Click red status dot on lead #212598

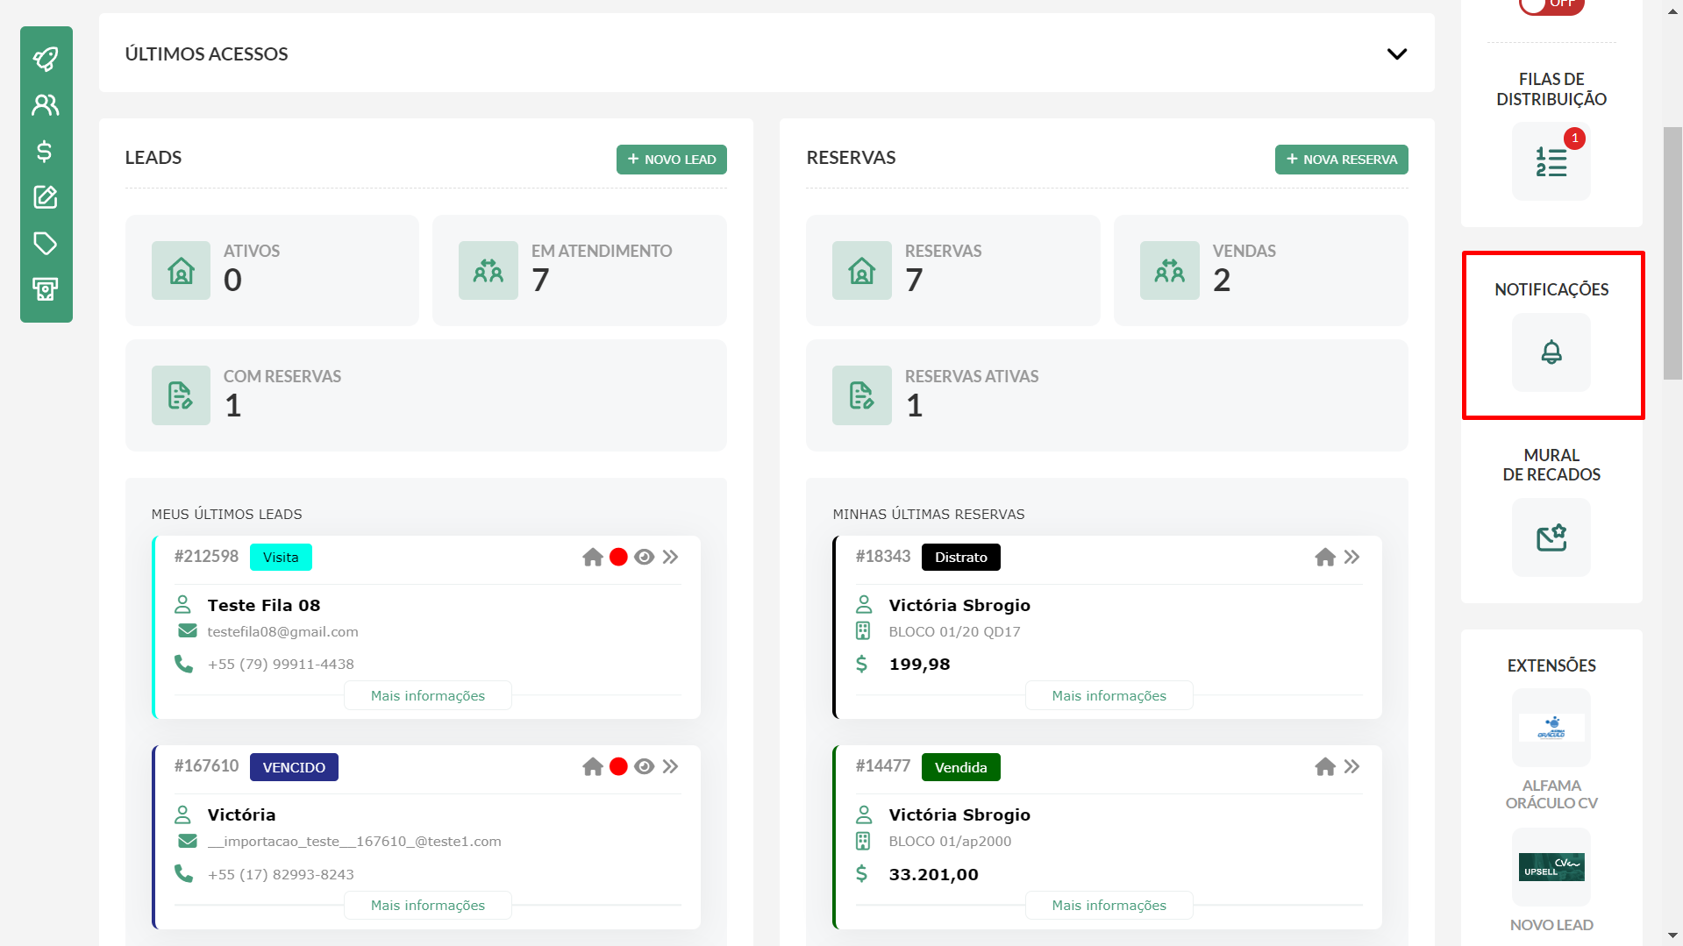tap(618, 558)
